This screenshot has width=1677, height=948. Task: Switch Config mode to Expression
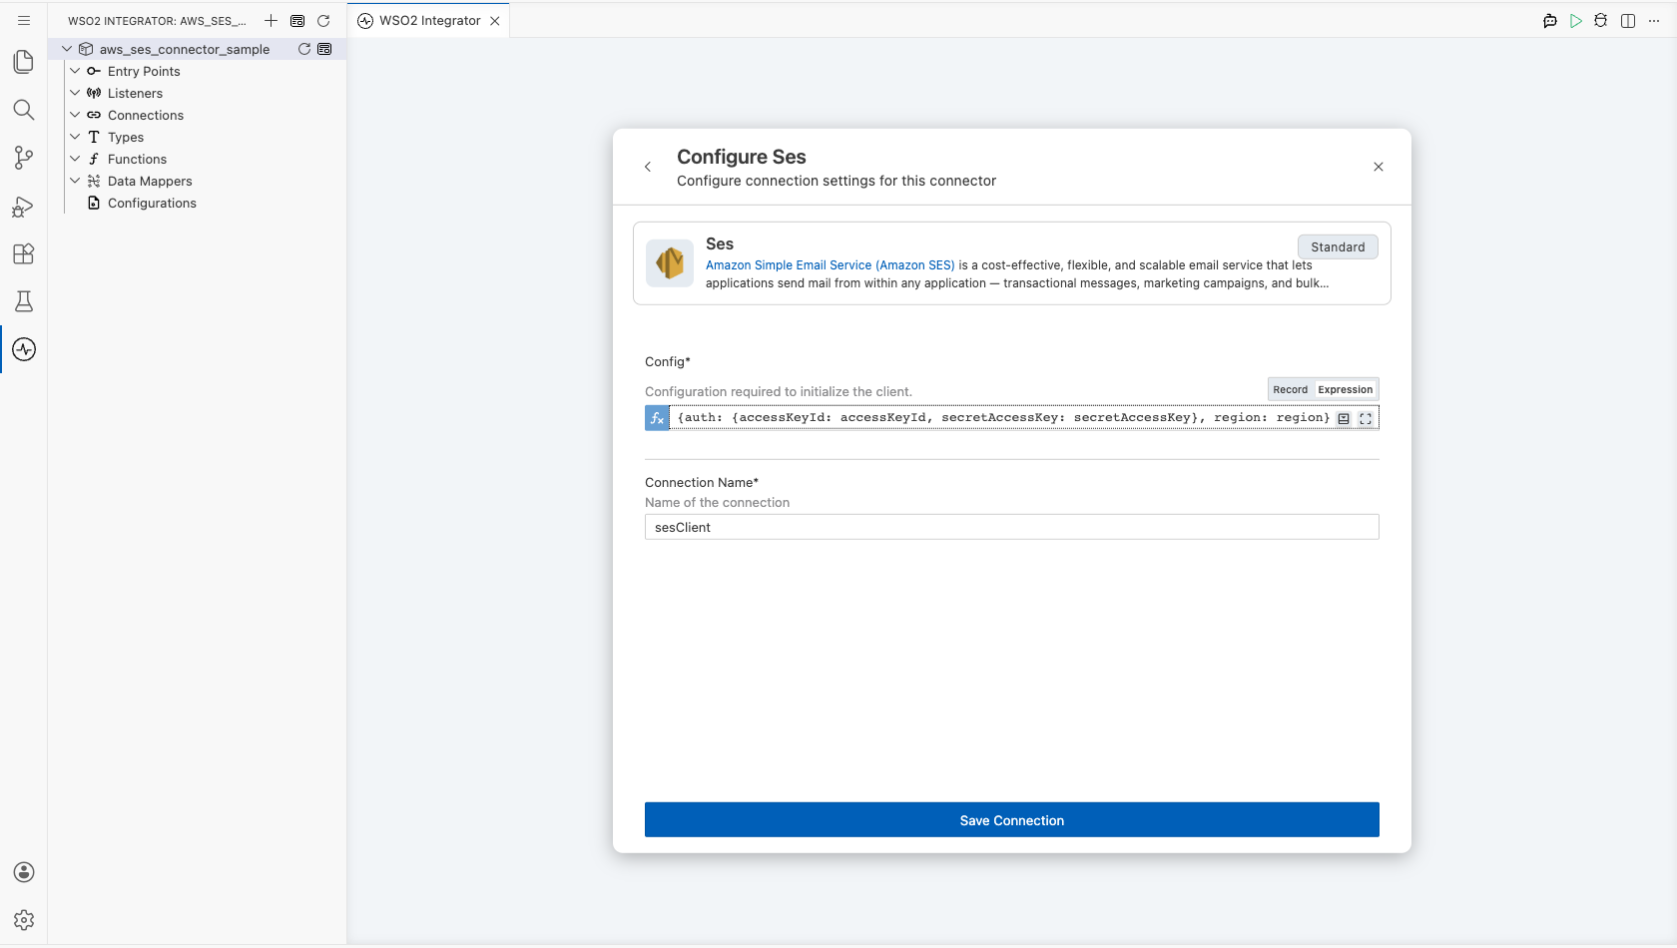(x=1345, y=389)
